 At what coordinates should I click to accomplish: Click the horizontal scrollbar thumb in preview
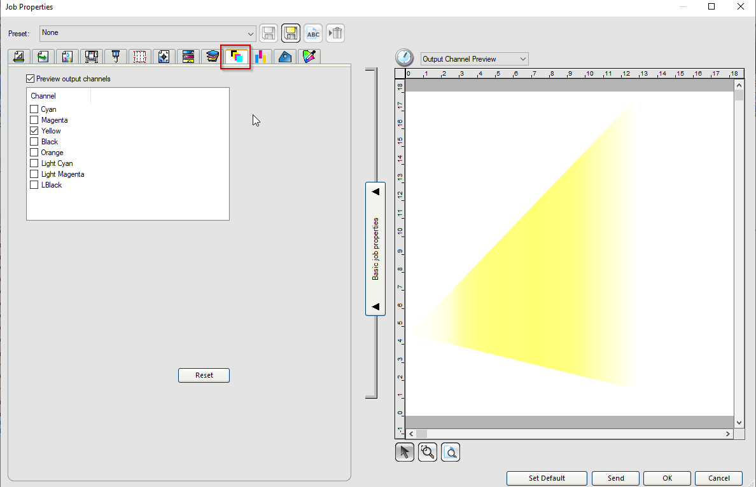tap(422, 434)
